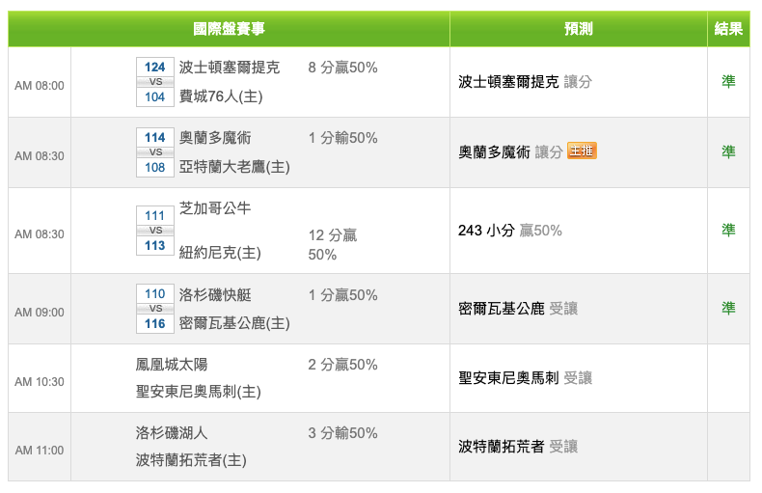Click VS label between 110 and 116
This screenshot has height=493, width=762.
(x=155, y=309)
